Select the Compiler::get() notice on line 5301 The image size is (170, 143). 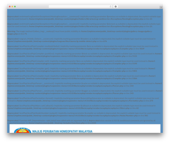(x=81, y=70)
